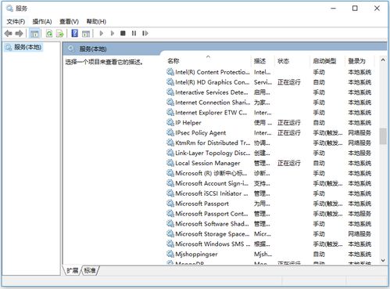Select Microsoft iSCSI Initiator service

click(270, 193)
